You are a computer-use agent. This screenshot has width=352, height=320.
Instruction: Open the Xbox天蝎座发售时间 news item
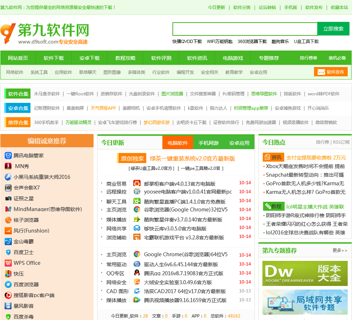pos(305,166)
